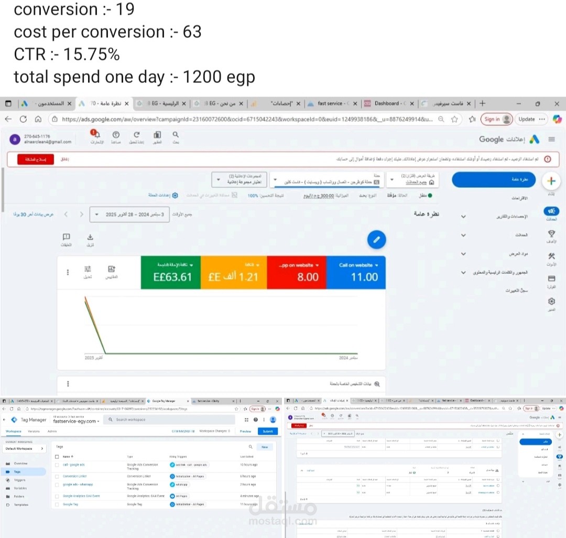
Task: Open the apps grid icon in Tag Manager
Action: pos(246,419)
